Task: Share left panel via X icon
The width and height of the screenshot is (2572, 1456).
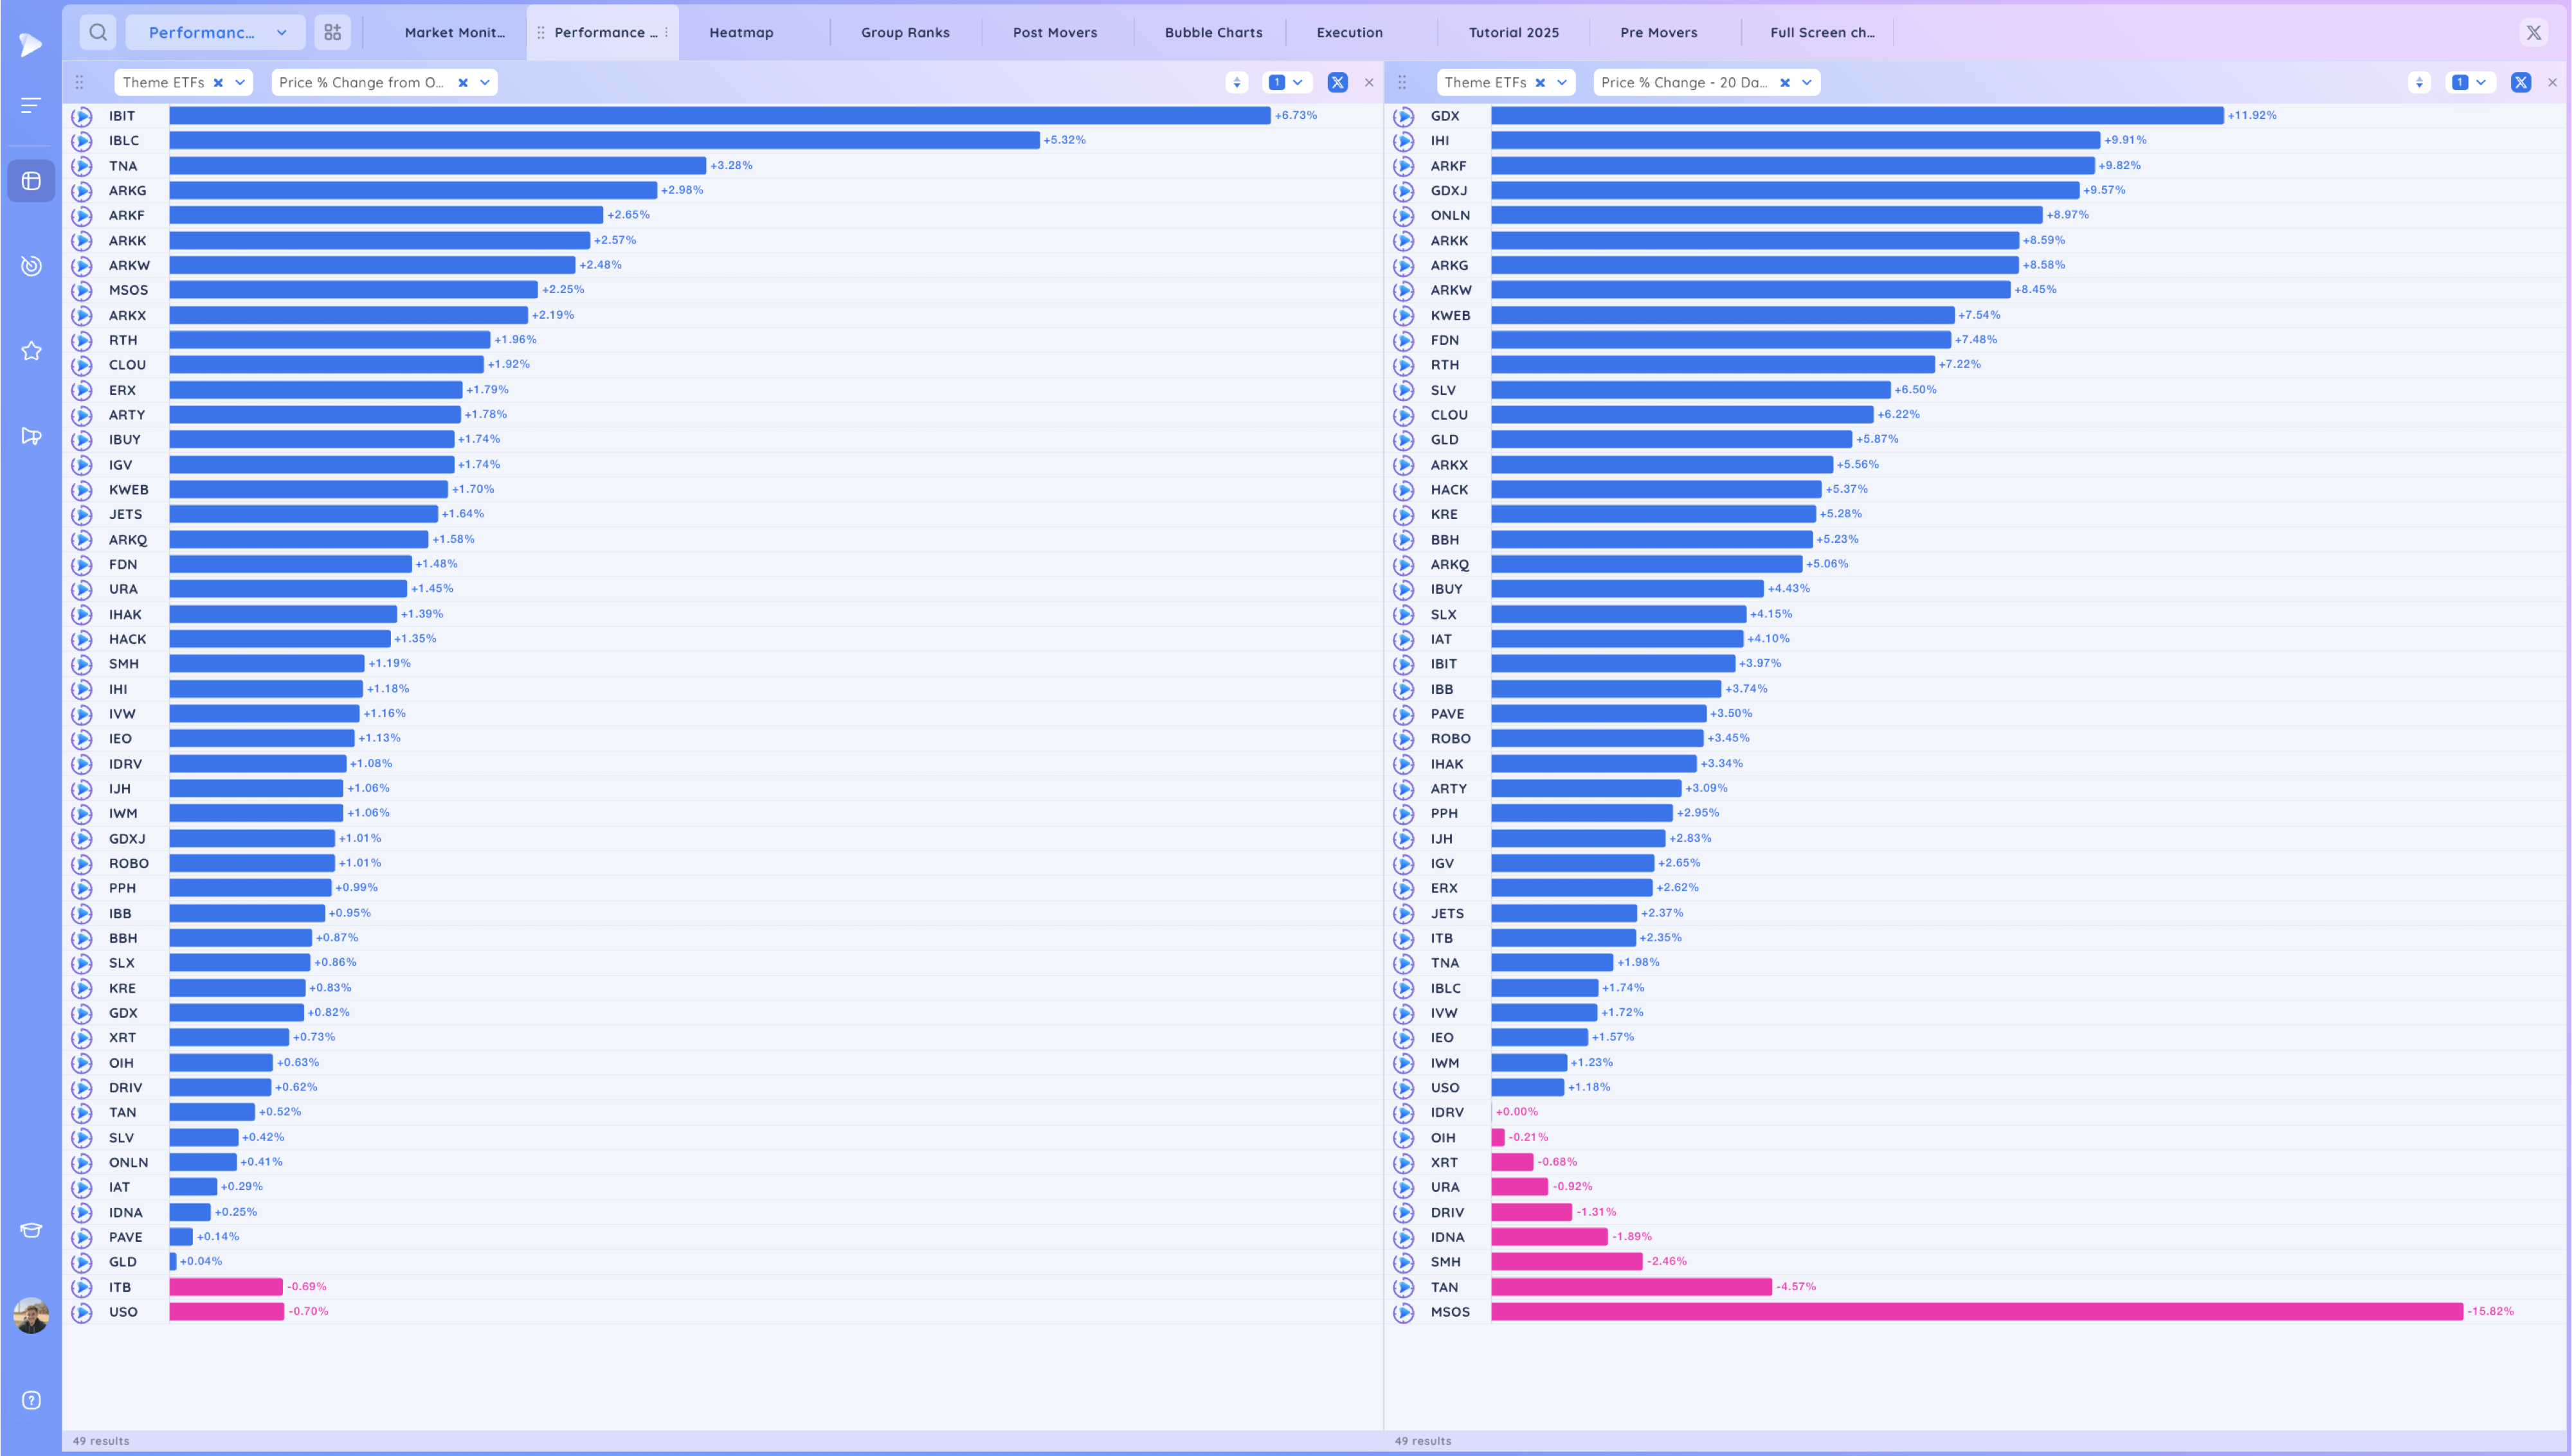Action: pyautogui.click(x=1337, y=83)
